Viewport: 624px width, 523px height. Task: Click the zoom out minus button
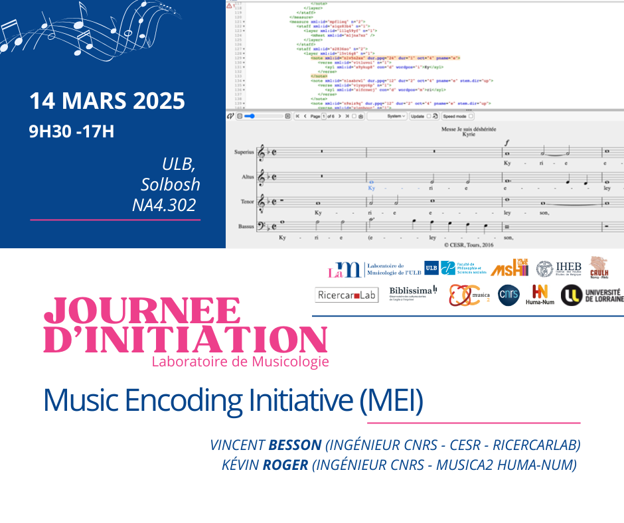tap(240, 116)
